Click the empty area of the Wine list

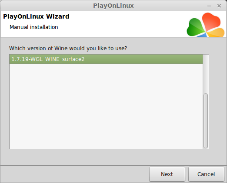(106, 106)
